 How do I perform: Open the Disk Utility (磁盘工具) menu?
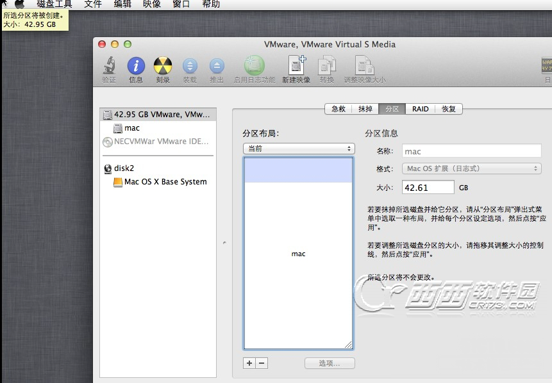[54, 4]
